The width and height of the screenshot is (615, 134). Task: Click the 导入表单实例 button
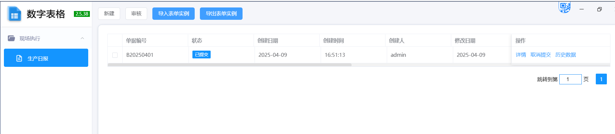click(x=174, y=14)
